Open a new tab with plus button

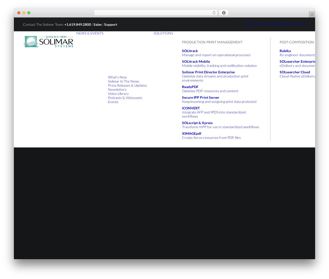pyautogui.click(x=312, y=15)
